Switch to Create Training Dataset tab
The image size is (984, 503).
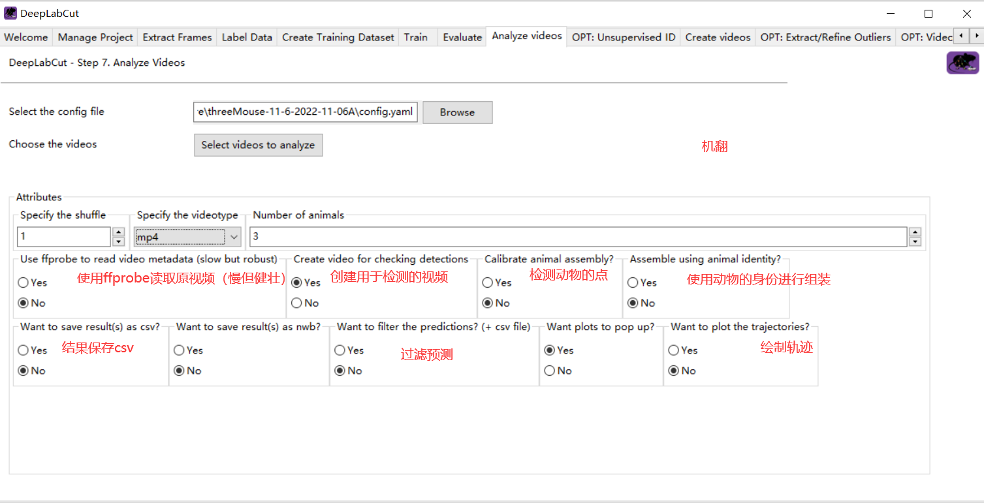[x=338, y=37]
